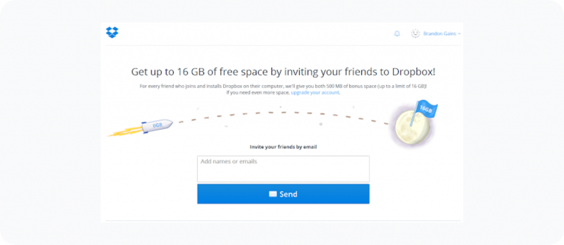Click the "Invite your friends by email" label
Viewport: 564px width, 245px height.
283,147
